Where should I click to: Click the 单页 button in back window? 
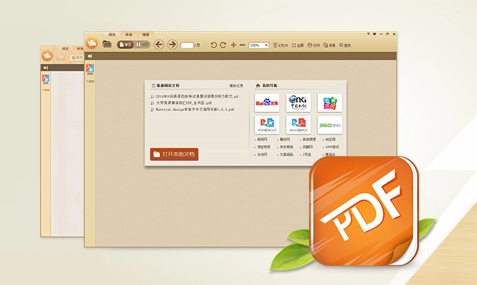(x=76, y=57)
